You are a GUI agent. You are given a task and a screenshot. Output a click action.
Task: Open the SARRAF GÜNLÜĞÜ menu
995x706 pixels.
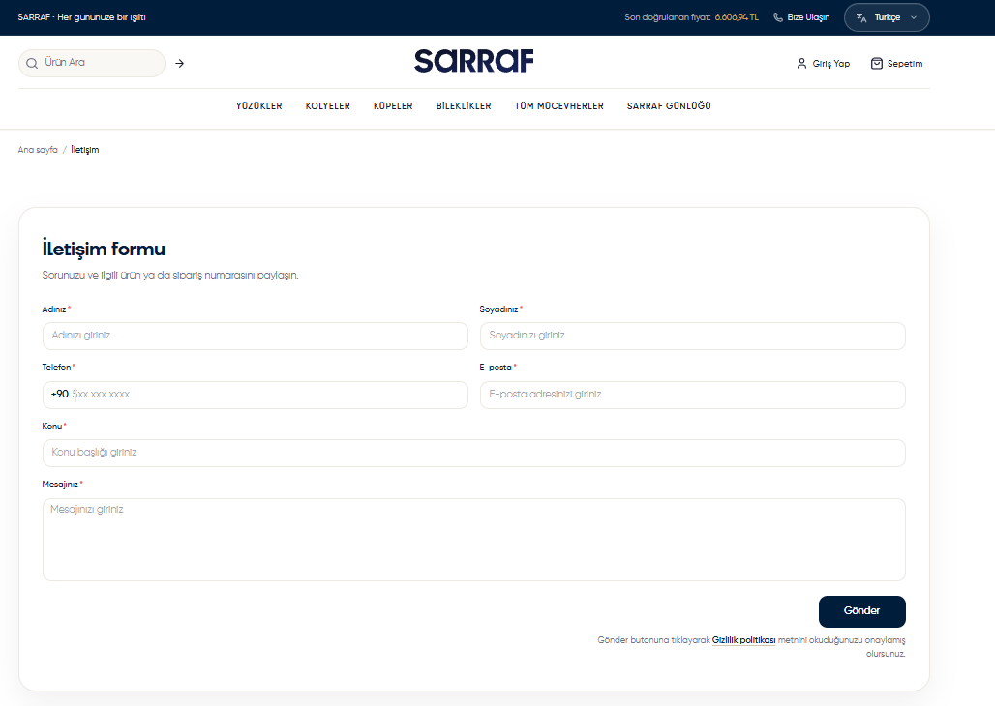(669, 106)
